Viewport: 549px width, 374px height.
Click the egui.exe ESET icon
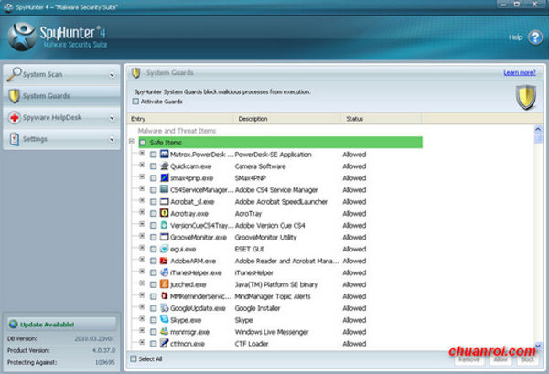[x=164, y=249]
